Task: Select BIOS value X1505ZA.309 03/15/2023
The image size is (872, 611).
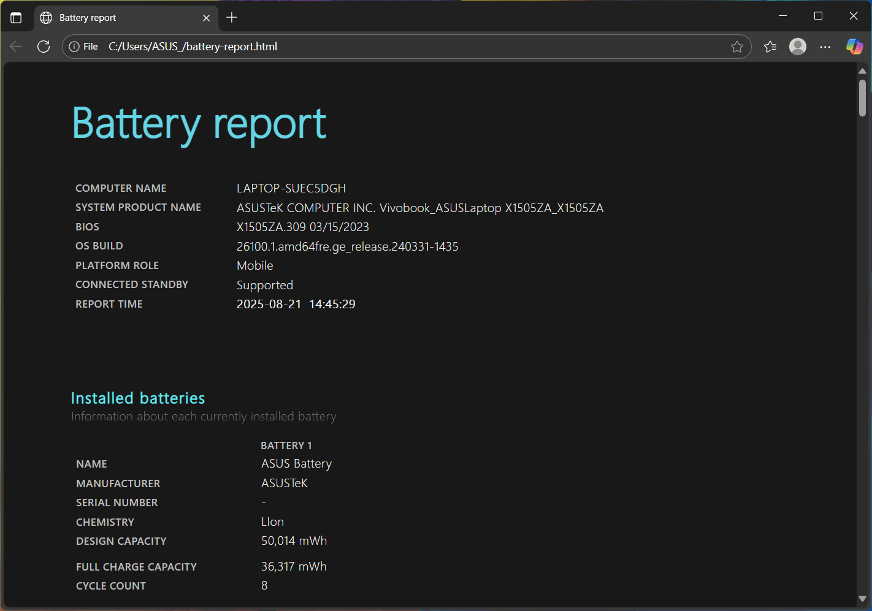Action: 303,227
